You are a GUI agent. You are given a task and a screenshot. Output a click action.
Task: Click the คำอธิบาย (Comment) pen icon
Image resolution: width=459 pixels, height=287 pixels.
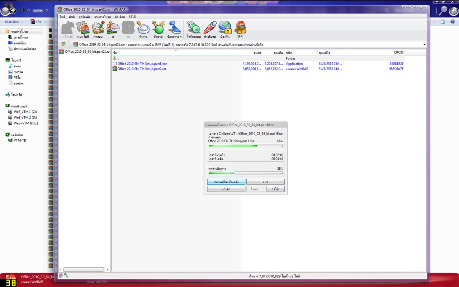click(x=210, y=29)
